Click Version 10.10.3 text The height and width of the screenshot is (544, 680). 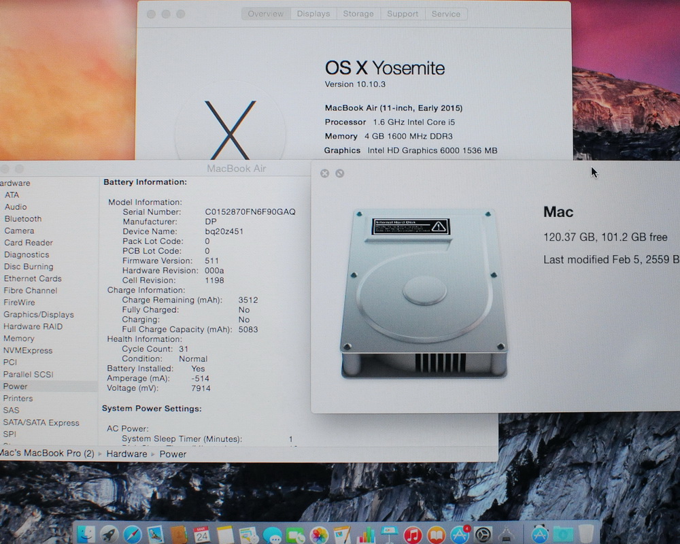pos(355,84)
